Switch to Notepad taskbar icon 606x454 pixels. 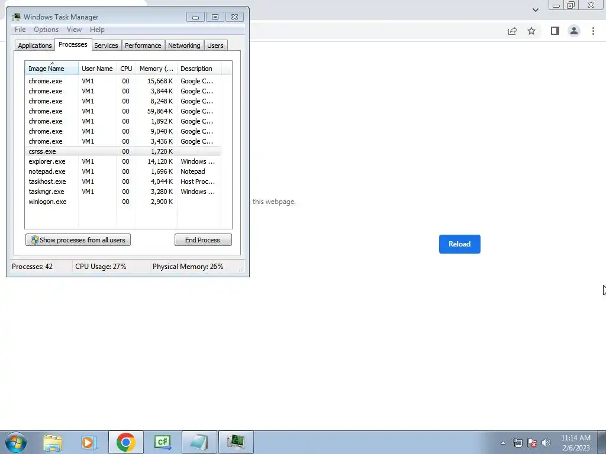pyautogui.click(x=199, y=442)
